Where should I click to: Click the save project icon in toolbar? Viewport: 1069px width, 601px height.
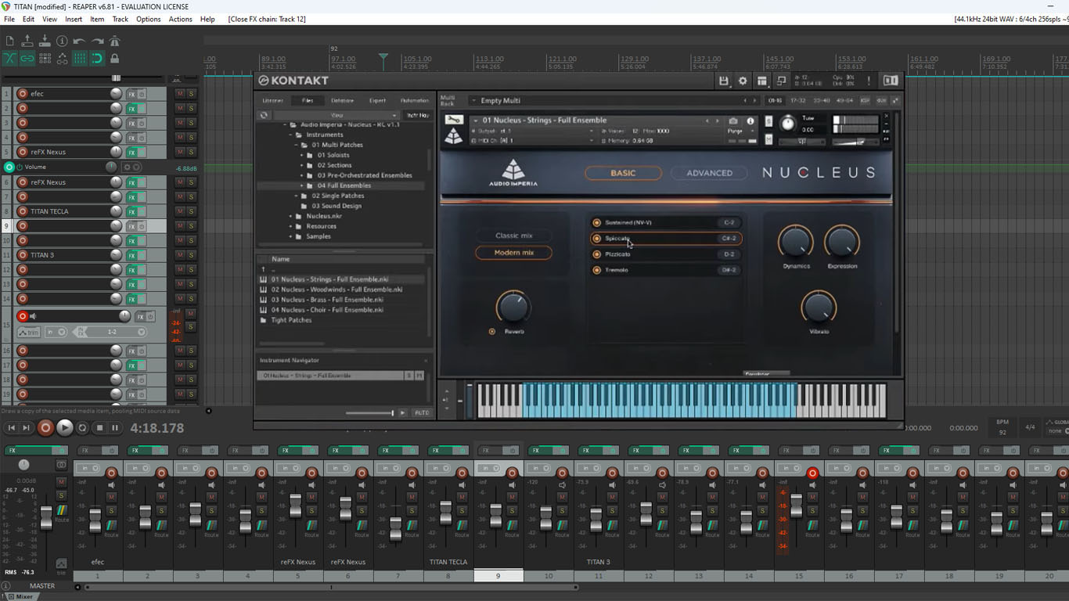45,41
